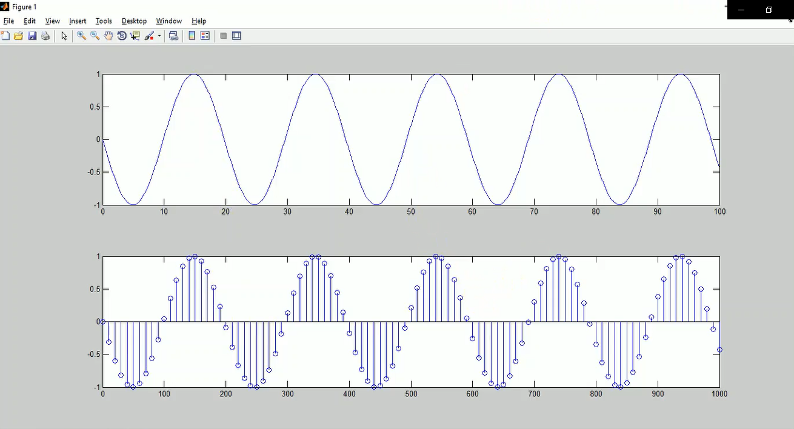This screenshot has height=429, width=794.
Task: Open the Edit menu
Action: click(x=30, y=21)
